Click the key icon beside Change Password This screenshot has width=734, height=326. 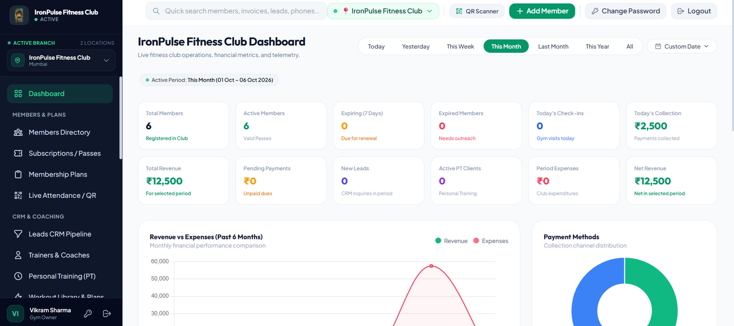pyautogui.click(x=595, y=11)
